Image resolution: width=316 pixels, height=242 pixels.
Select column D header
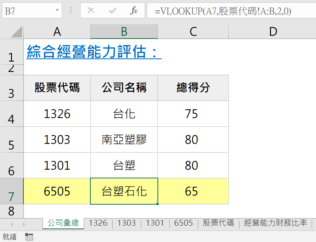(x=272, y=31)
